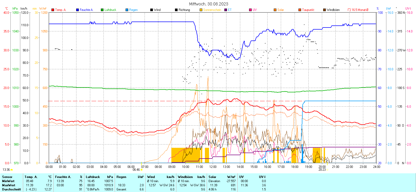The height and width of the screenshot is (192, 416).
Task: Click the Taupunkt legend label
Action: (x=308, y=10)
